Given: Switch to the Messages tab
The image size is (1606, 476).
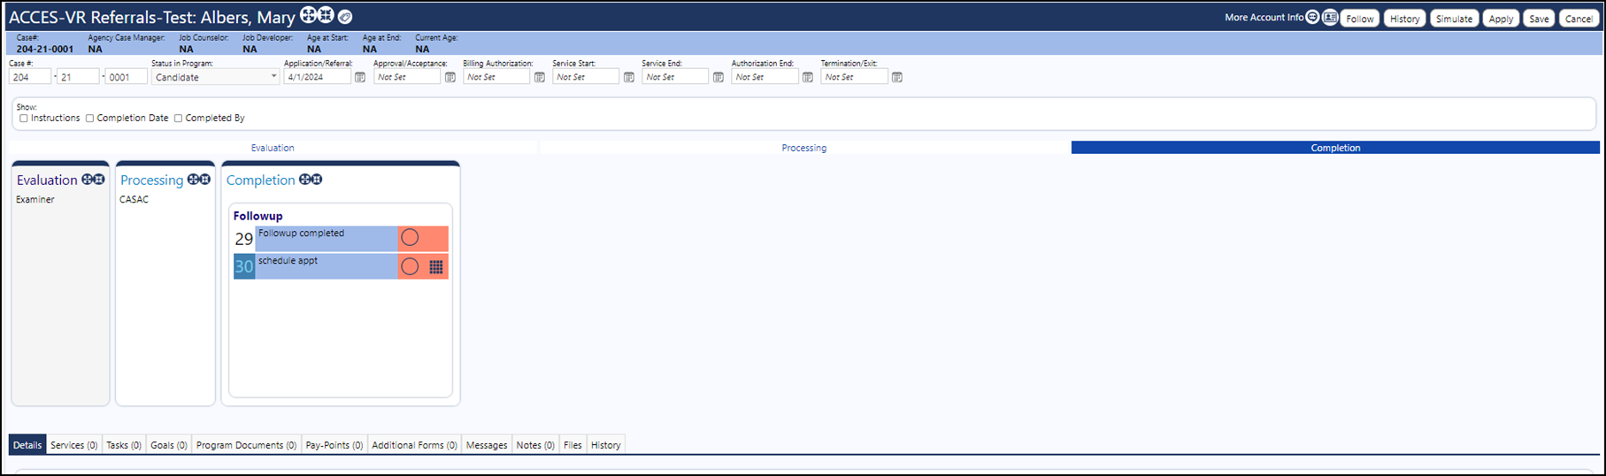Looking at the screenshot, I should point(487,445).
